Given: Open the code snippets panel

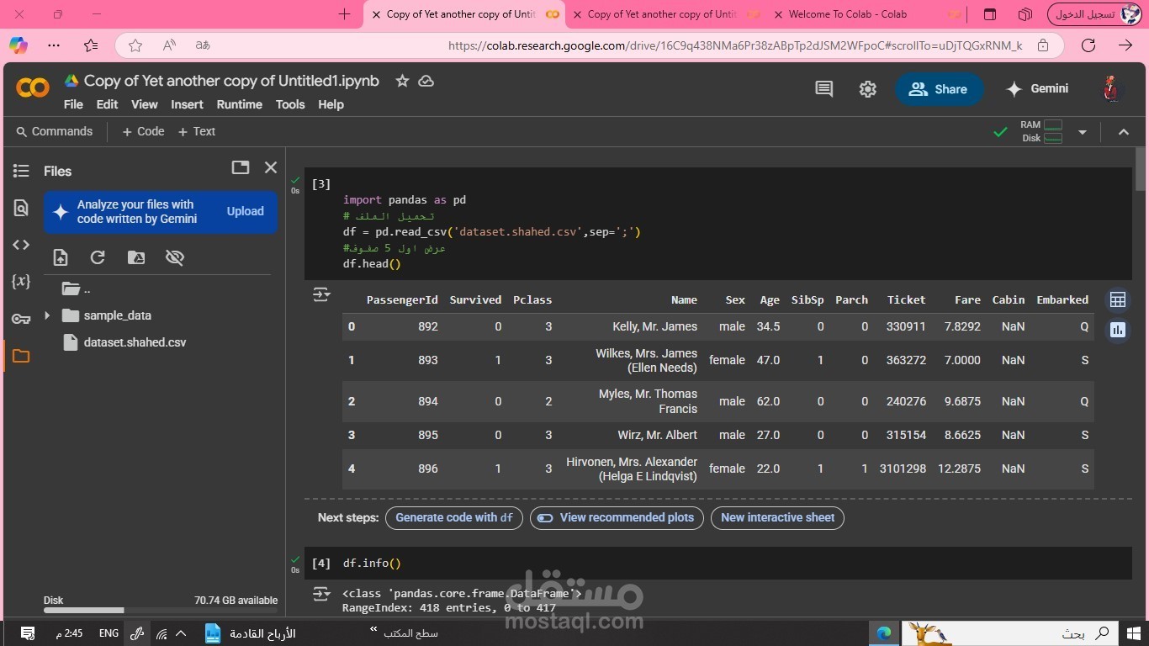Looking at the screenshot, I should [x=20, y=245].
